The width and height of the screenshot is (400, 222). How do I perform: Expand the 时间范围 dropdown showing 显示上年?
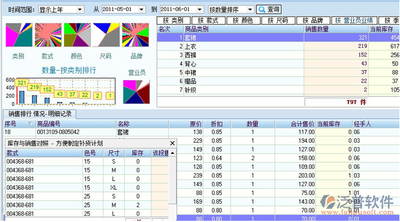pyautogui.click(x=61, y=9)
